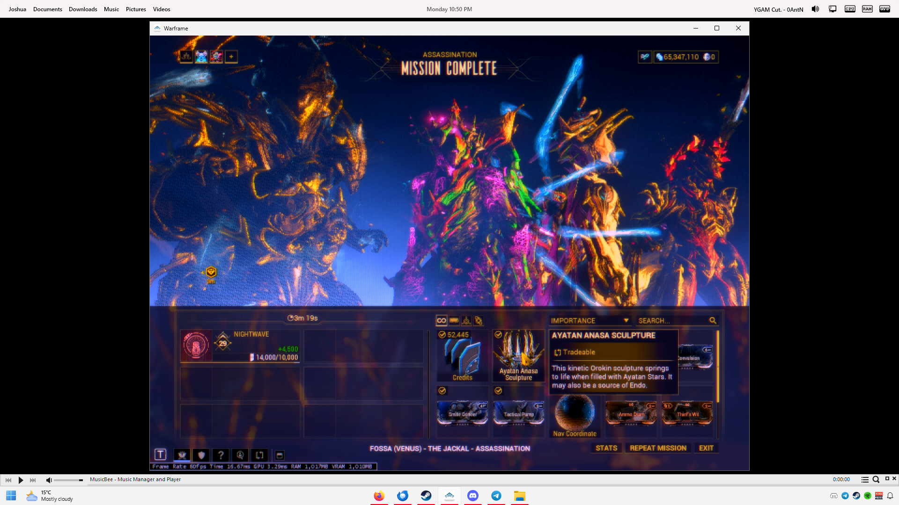Click MusicBee next track button
The image size is (899, 505).
click(33, 480)
